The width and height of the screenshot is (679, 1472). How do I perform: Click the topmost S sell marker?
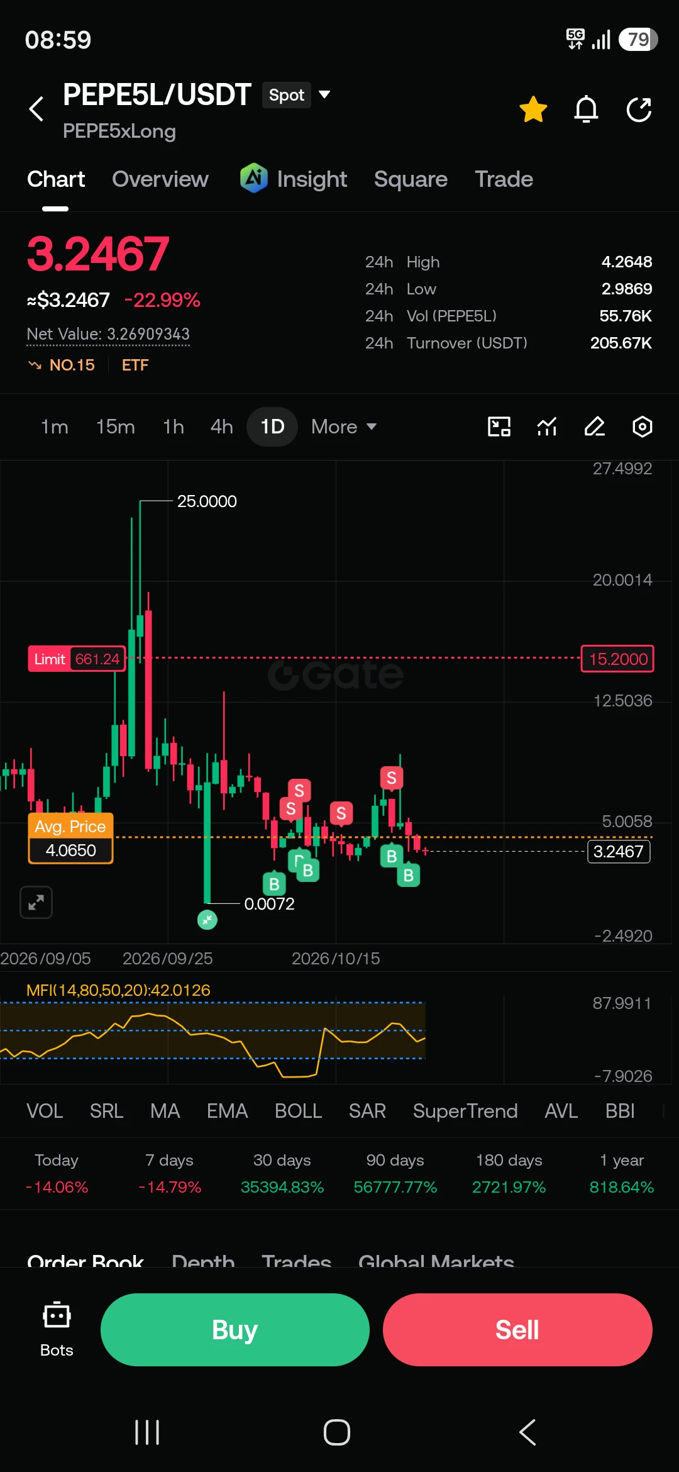(392, 778)
